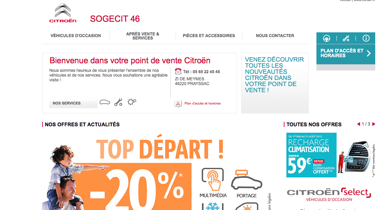The width and height of the screenshot is (381, 210).
Task: Go to next offer with right red arrow
Action: [x=374, y=124]
